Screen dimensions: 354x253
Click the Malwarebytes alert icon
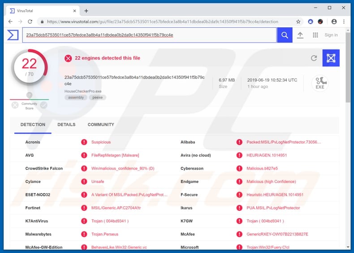(84, 234)
